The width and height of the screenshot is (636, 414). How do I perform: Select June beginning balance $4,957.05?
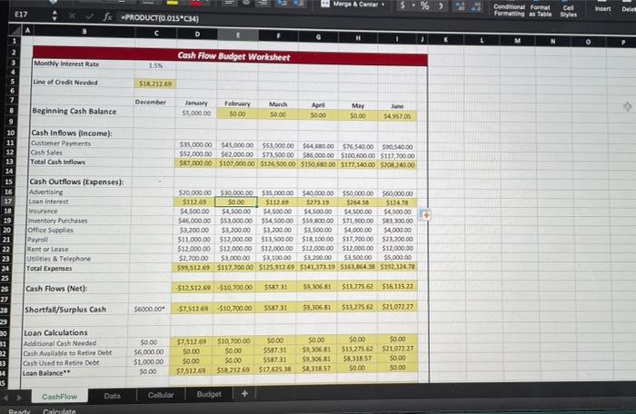[397, 116]
